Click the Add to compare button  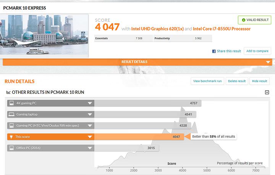257,51
